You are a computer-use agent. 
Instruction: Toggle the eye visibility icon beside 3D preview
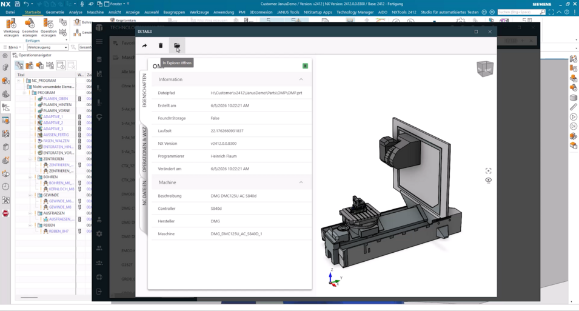(x=488, y=180)
